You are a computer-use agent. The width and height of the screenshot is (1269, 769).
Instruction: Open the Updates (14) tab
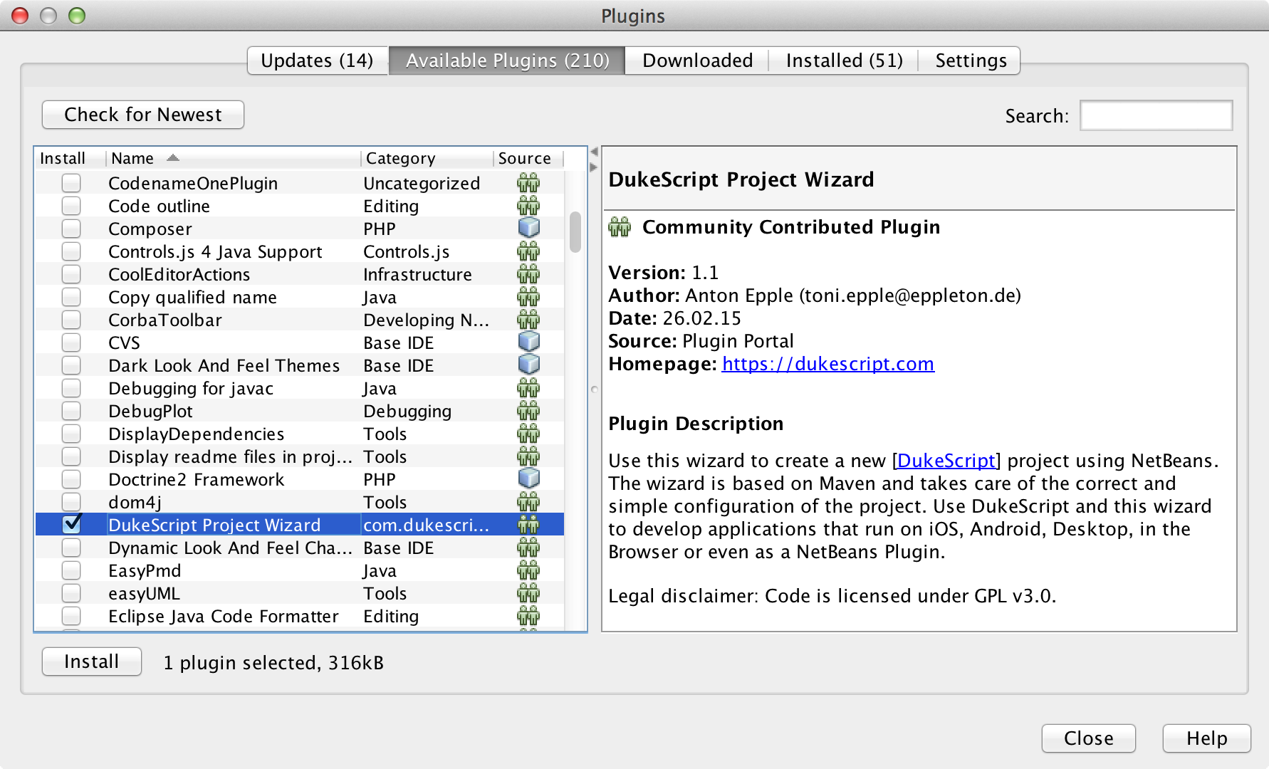coord(317,61)
